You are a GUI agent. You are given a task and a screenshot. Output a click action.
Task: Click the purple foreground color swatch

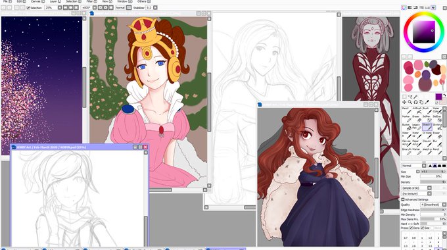pyautogui.click(x=438, y=97)
